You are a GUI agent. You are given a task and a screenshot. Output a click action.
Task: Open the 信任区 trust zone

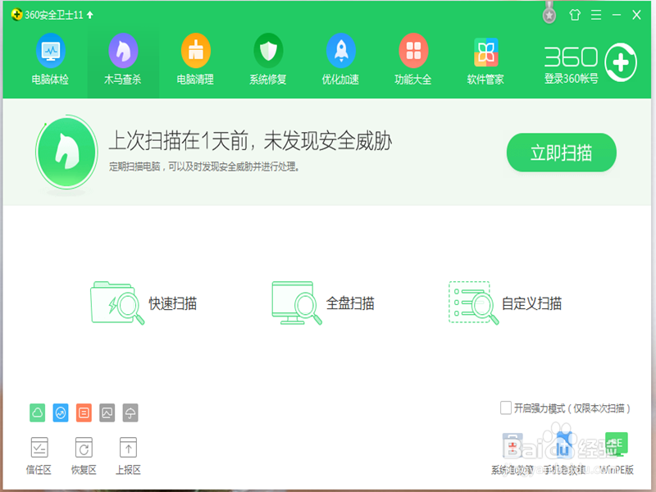[39, 456]
